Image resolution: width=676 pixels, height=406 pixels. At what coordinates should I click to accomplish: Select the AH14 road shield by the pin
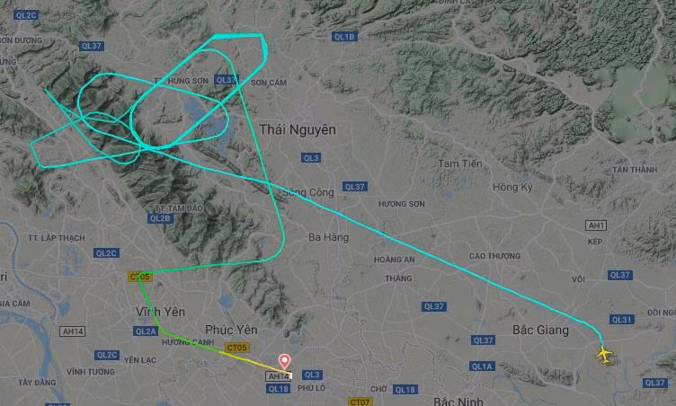279,376
